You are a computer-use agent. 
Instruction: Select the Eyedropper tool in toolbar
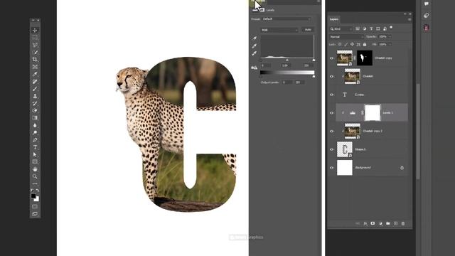(x=35, y=74)
